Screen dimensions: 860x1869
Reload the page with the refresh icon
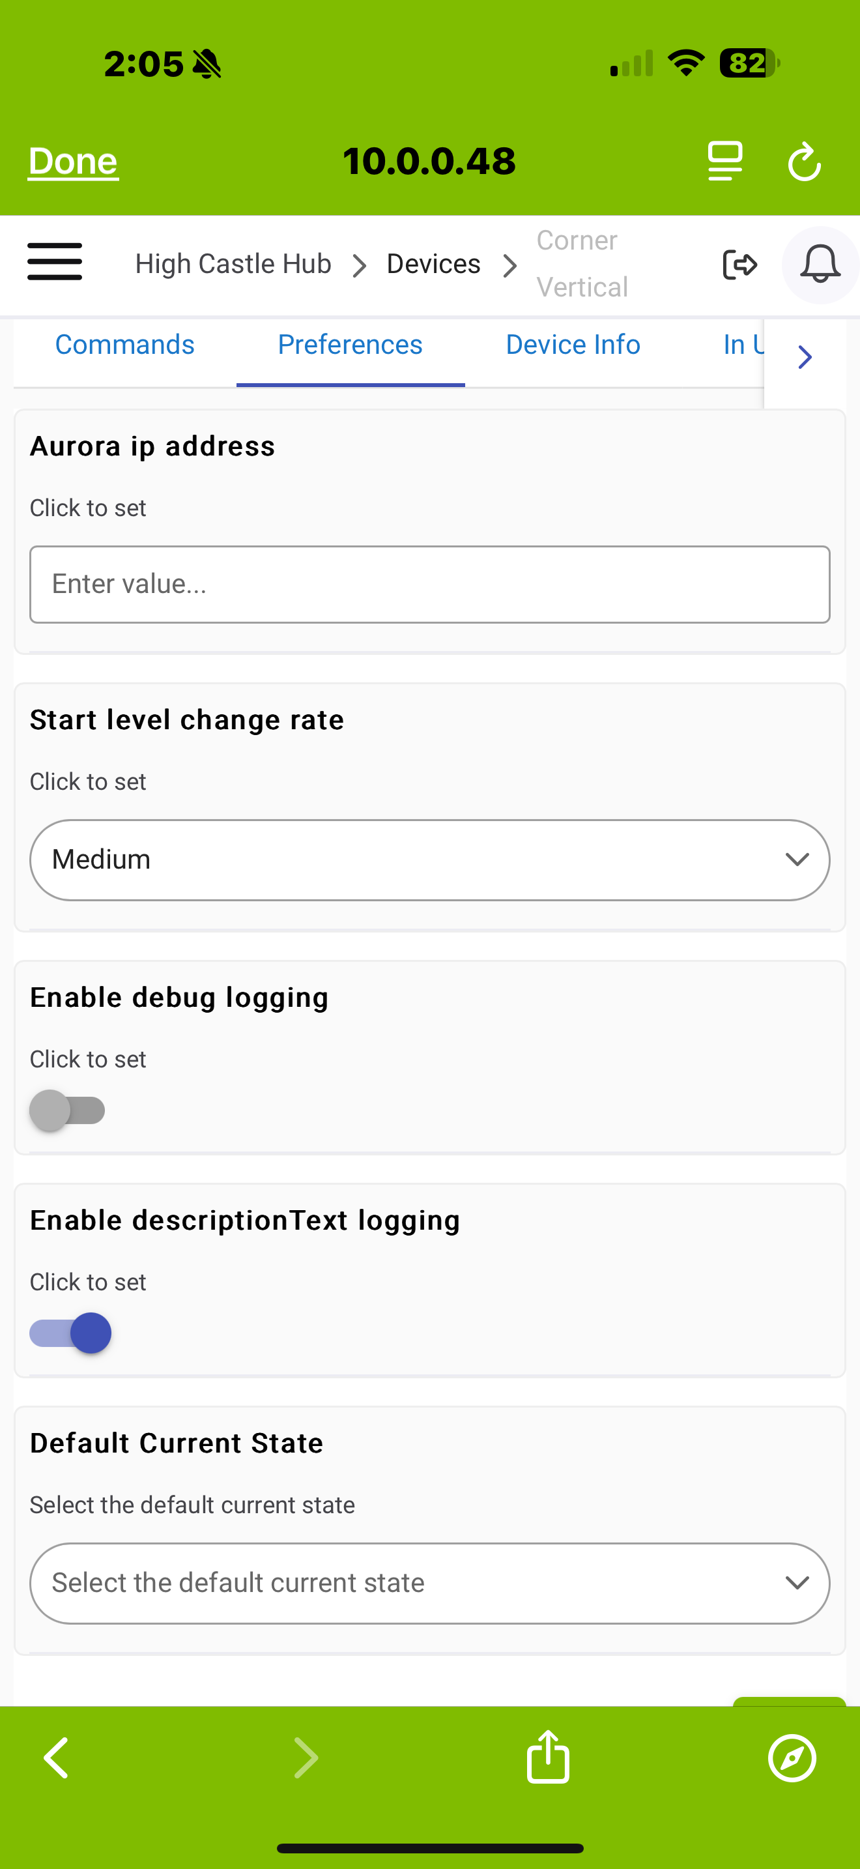pyautogui.click(x=804, y=161)
